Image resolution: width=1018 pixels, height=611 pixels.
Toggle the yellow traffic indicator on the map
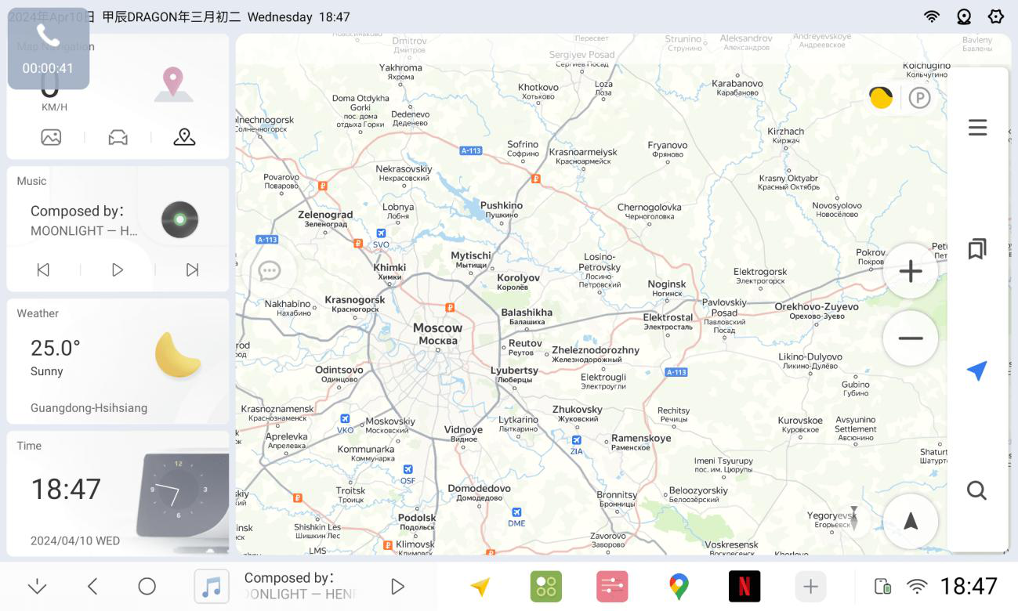tap(881, 98)
